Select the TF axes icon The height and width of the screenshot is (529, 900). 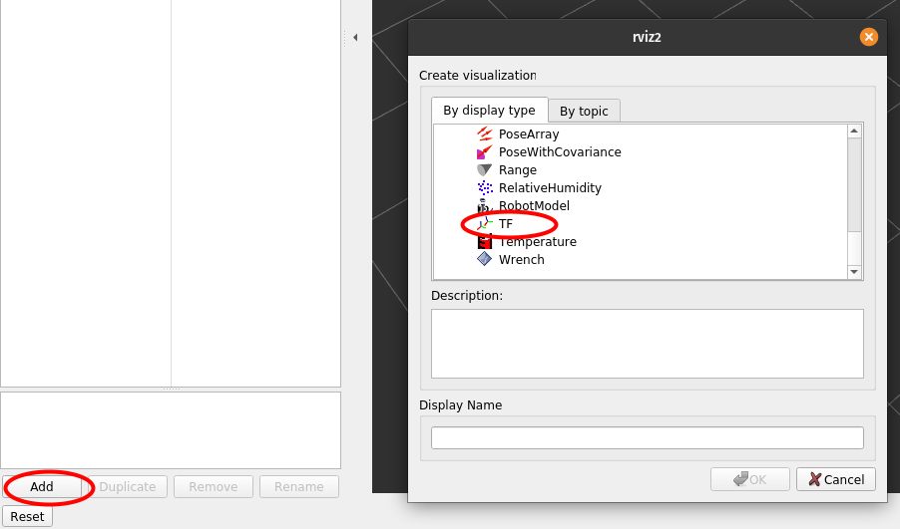tap(485, 223)
